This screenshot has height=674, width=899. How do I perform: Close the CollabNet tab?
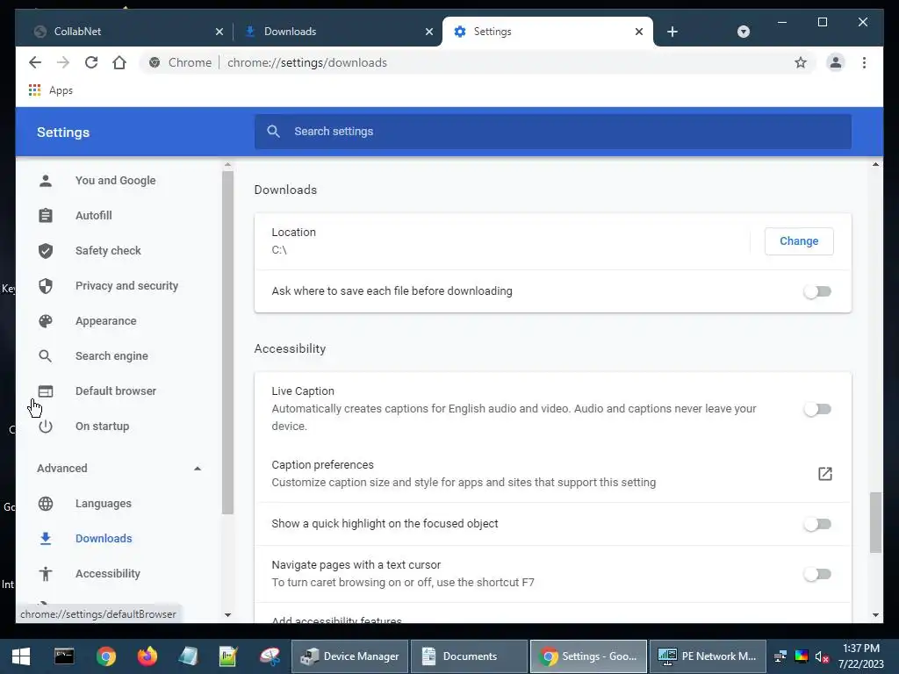pyautogui.click(x=219, y=32)
